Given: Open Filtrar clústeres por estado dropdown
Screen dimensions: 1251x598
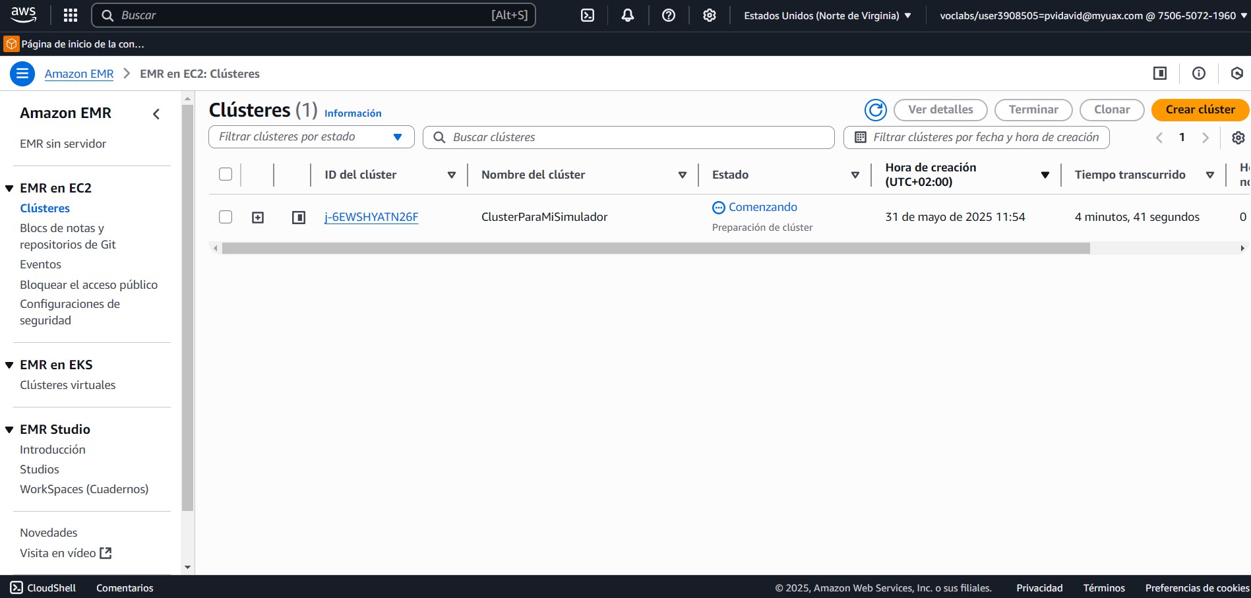Looking at the screenshot, I should [x=311, y=137].
